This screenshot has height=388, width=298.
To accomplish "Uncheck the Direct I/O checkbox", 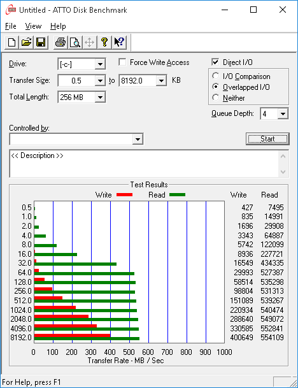I will click(215, 62).
